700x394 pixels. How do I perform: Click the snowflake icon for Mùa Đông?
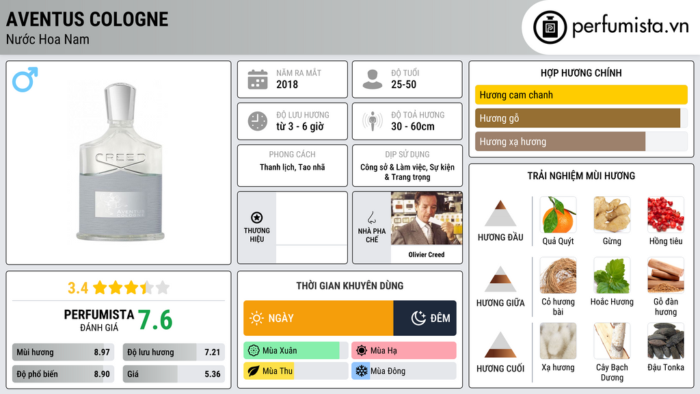[x=362, y=371]
